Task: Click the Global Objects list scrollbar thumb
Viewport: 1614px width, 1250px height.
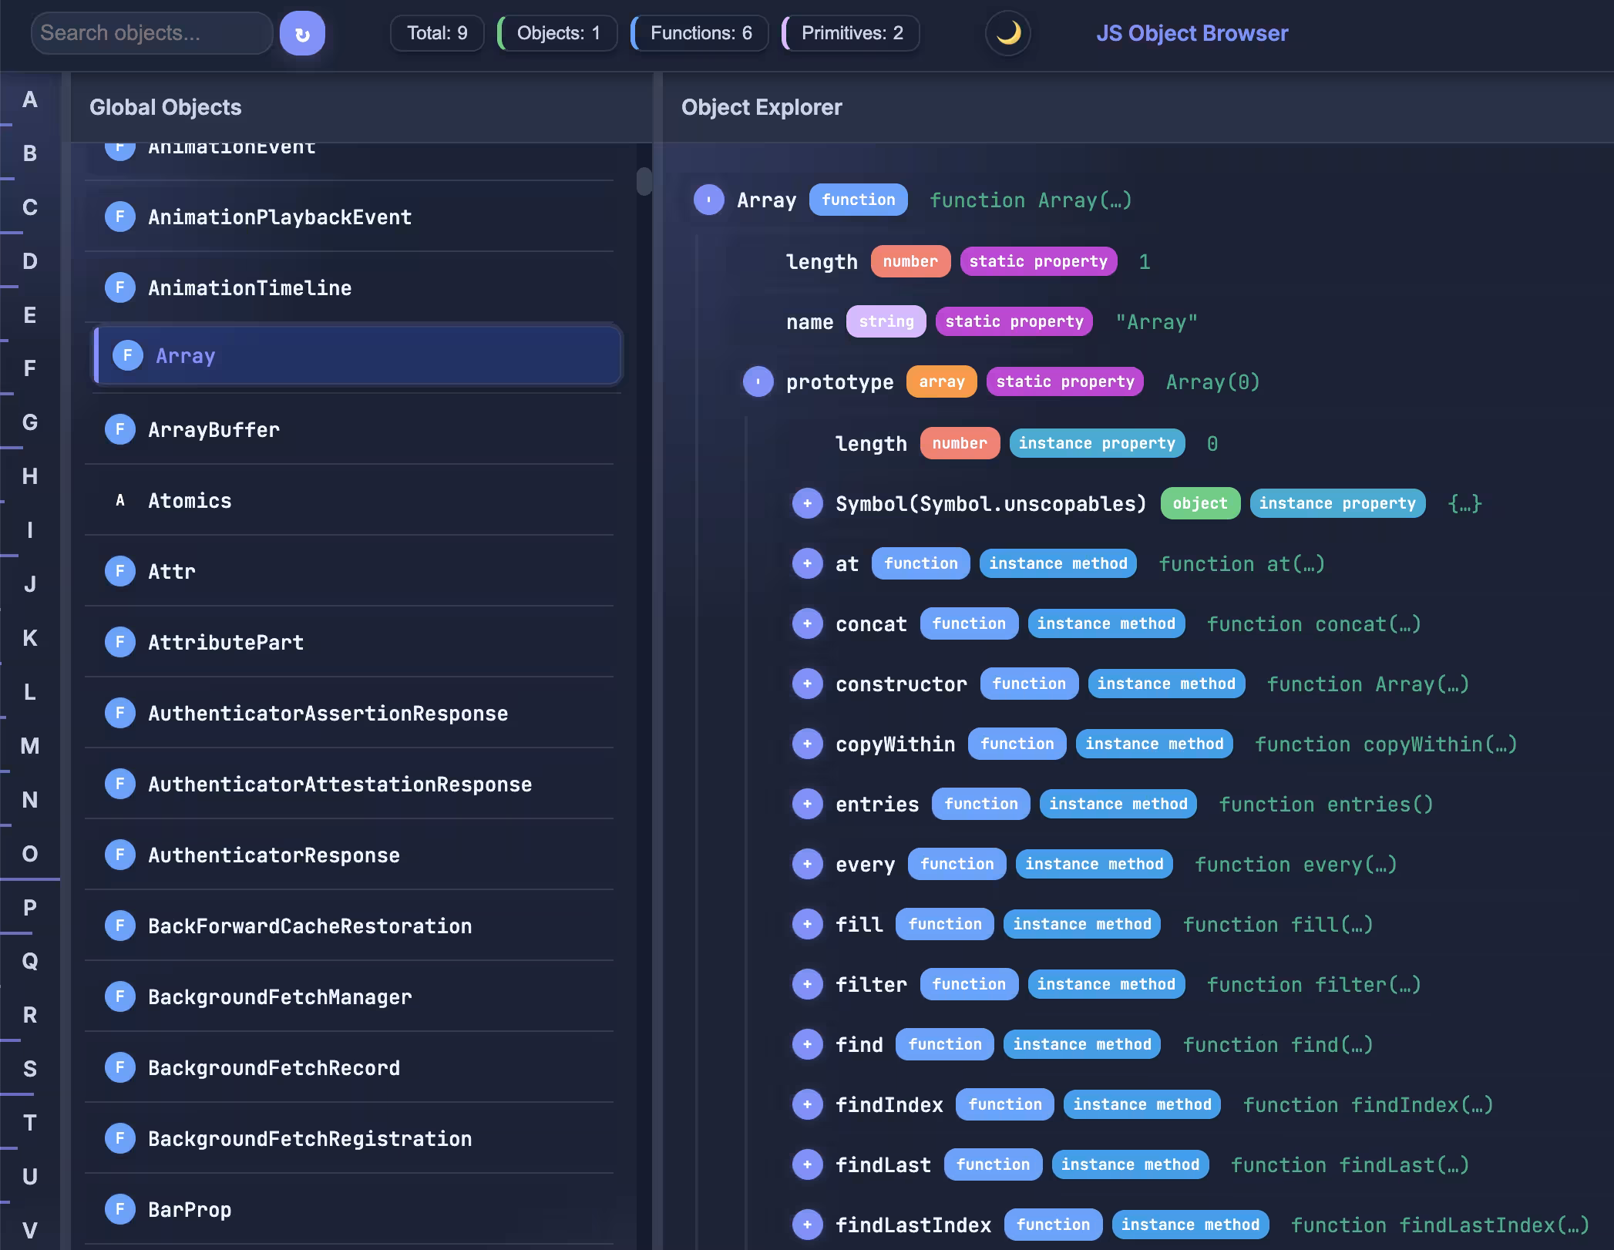Action: tap(644, 181)
